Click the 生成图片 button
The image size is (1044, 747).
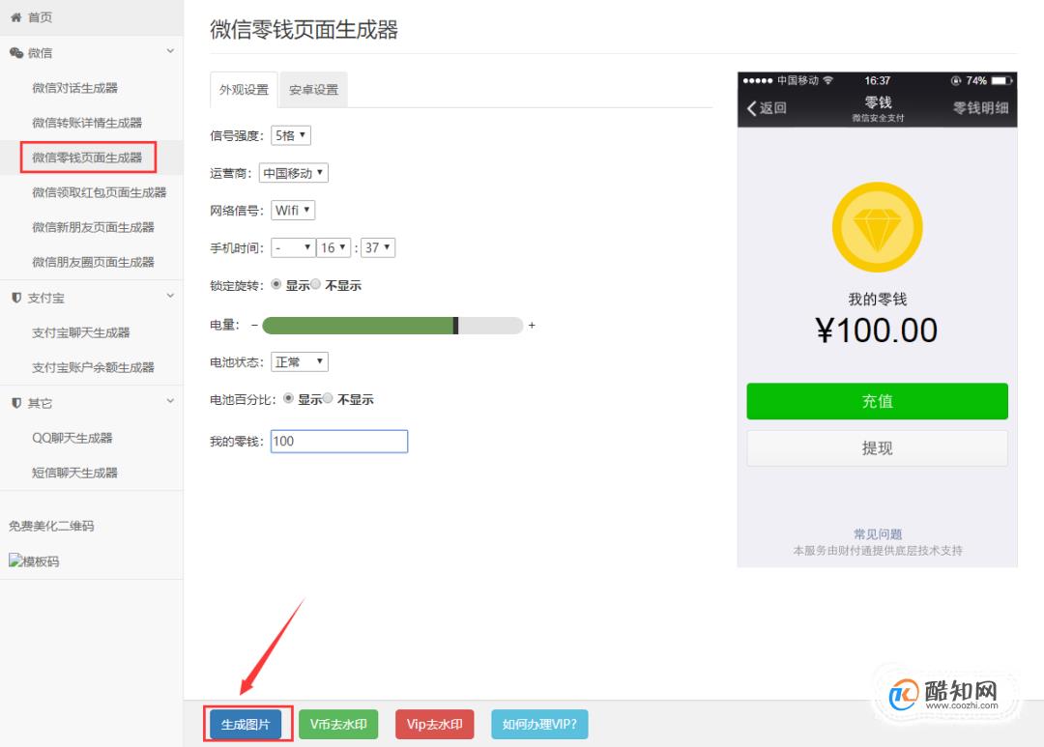[x=246, y=724]
